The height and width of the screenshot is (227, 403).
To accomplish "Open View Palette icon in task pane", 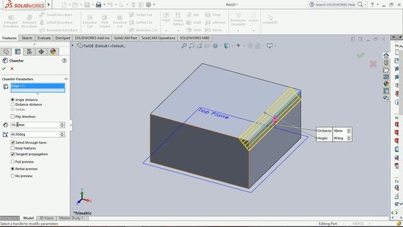I will tap(386, 77).
